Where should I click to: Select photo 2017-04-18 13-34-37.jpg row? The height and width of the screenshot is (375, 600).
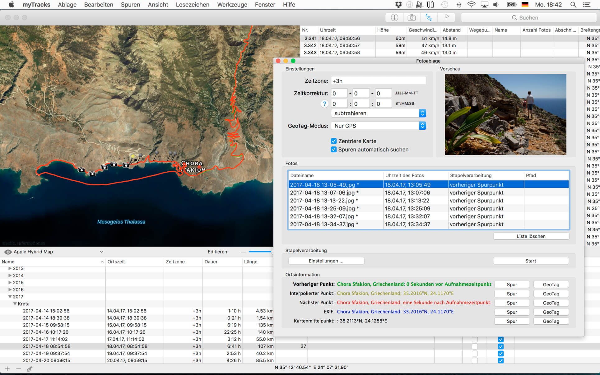click(x=429, y=224)
